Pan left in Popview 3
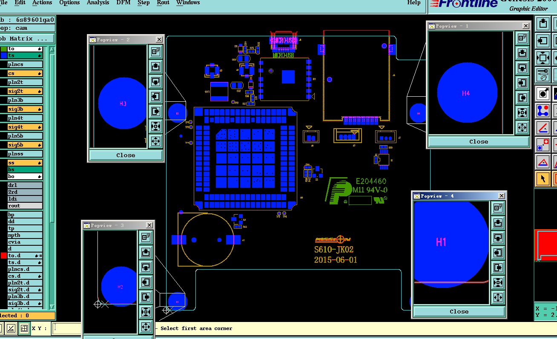This screenshot has width=557, height=339. [146, 282]
